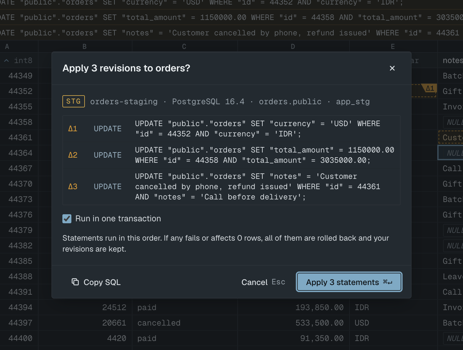The image size is (463, 350).
Task: Cancel the revisions dialog
Action: 263,282
